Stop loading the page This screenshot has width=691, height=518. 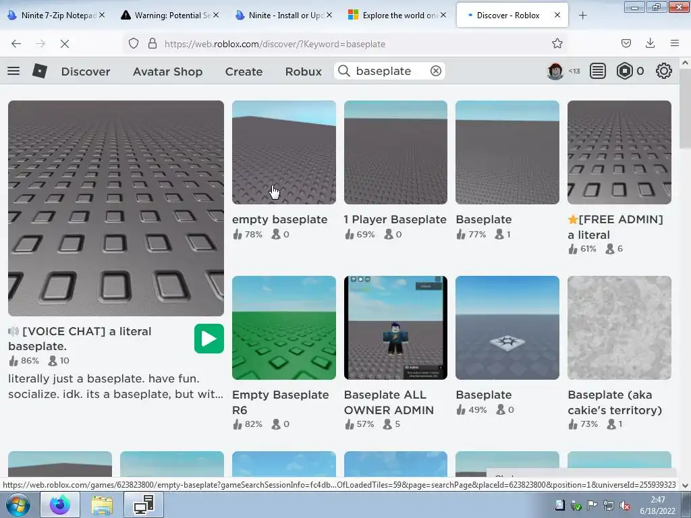[x=64, y=44]
